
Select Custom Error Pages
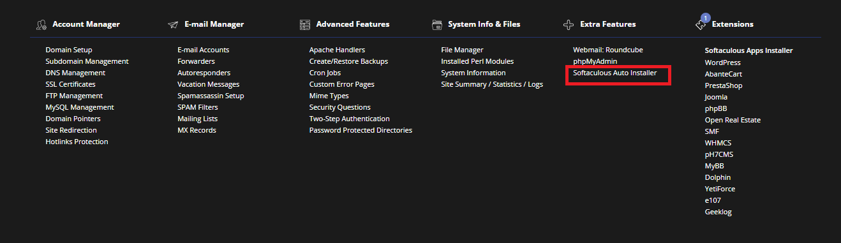click(342, 84)
